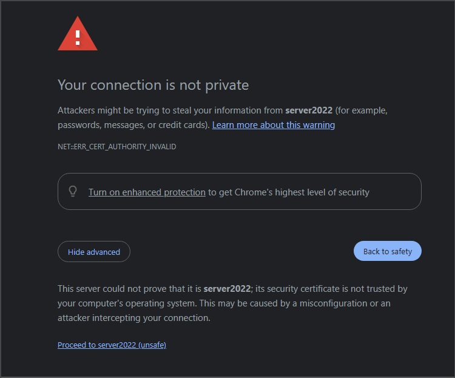
Task: Click the NET::ERR_CERT_AUTHORITY_INVALID error code
Action: pyautogui.click(x=116, y=147)
